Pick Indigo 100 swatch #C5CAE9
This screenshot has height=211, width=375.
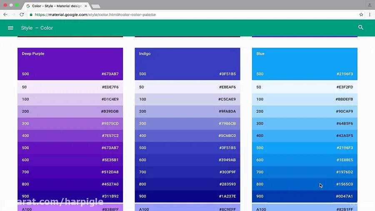[x=187, y=99]
